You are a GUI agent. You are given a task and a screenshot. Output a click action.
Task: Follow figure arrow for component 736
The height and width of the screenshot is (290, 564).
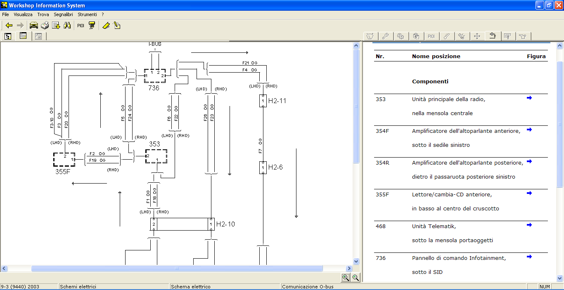(529, 257)
